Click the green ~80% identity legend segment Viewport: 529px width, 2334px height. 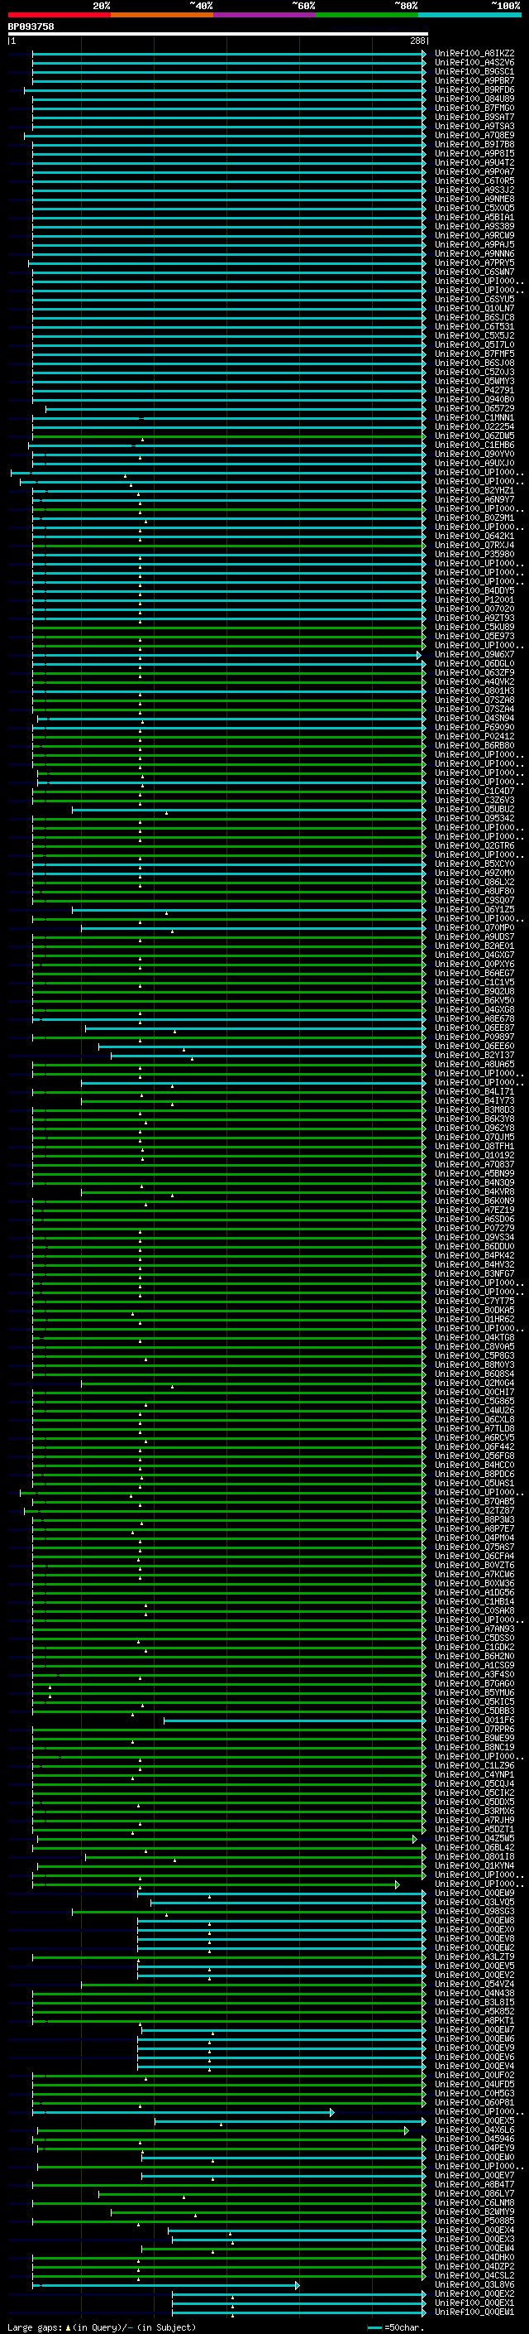click(367, 15)
